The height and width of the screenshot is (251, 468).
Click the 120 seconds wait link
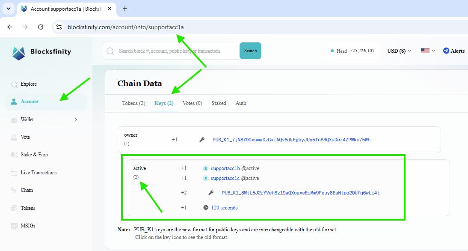tap(224, 208)
